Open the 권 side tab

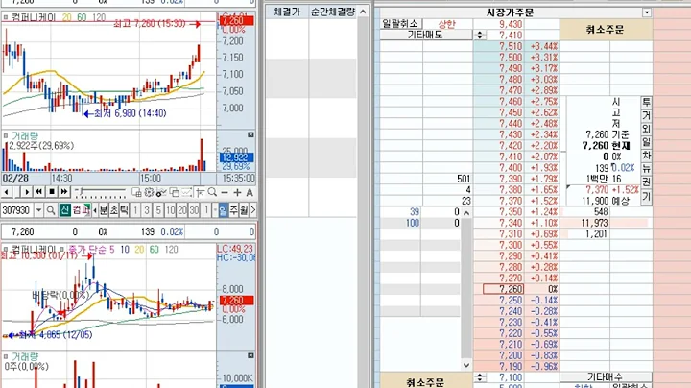pos(646,182)
